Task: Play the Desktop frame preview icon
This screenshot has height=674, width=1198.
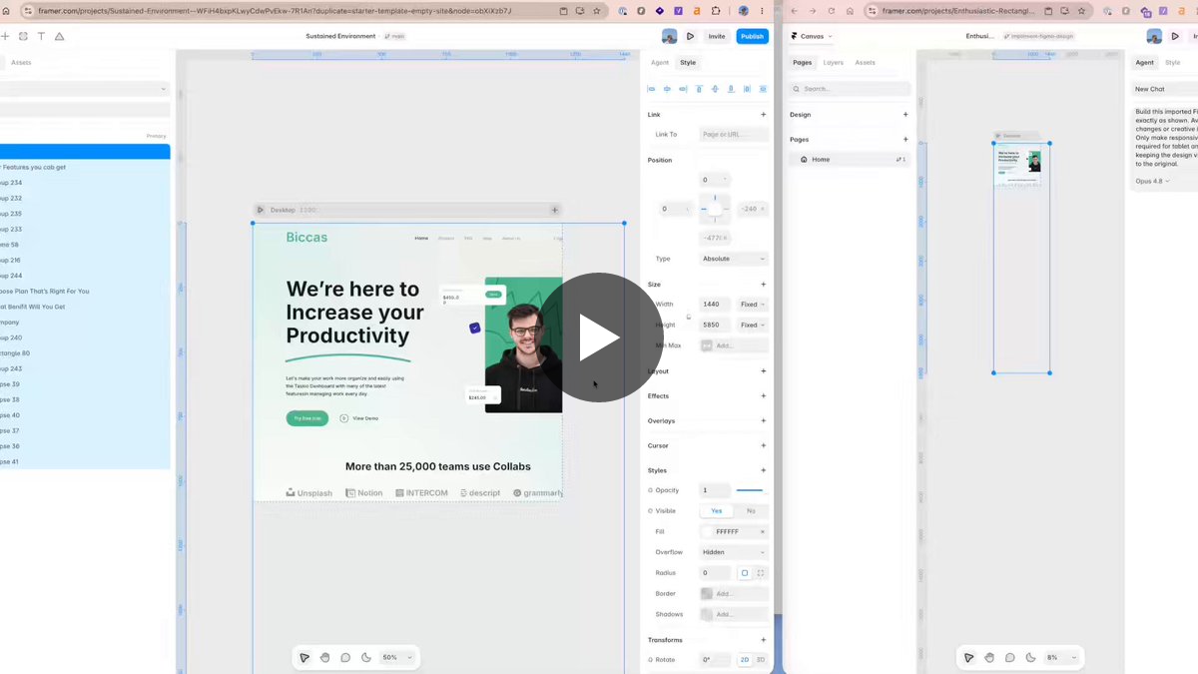Action: point(261,210)
